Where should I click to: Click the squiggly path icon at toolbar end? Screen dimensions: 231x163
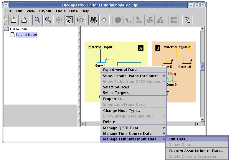(187, 20)
